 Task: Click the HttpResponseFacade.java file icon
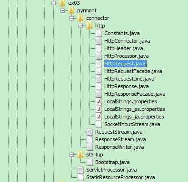[99, 94]
